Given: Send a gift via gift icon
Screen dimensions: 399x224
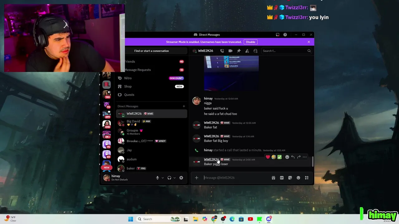Looking at the screenshot, I should pos(273,178).
